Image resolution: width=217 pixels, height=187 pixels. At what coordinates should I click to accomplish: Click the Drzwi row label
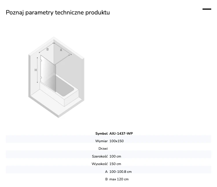click(103, 149)
